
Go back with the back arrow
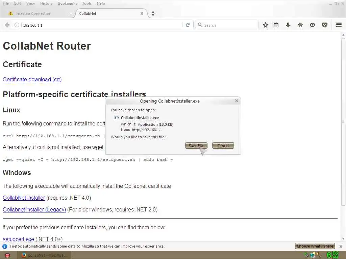(7, 25)
